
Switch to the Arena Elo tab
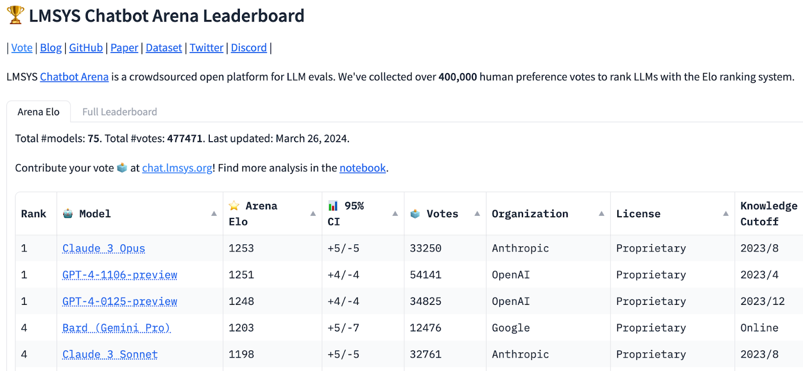point(39,112)
